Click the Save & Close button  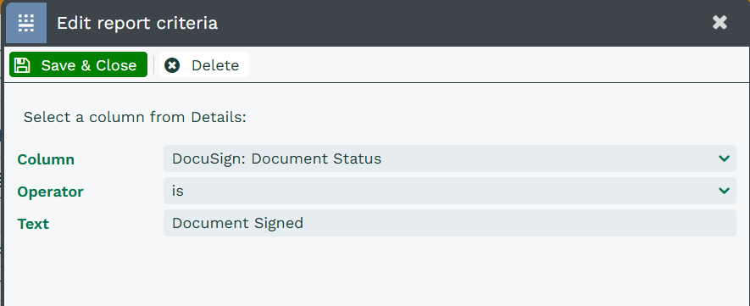(79, 64)
